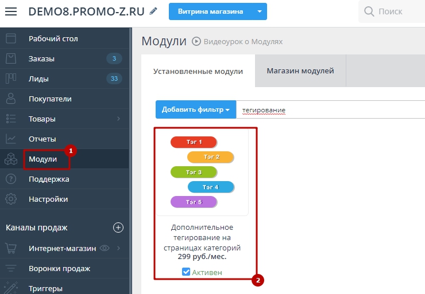Click the search magnifier icon
The image size is (425, 294).
click(x=369, y=11)
